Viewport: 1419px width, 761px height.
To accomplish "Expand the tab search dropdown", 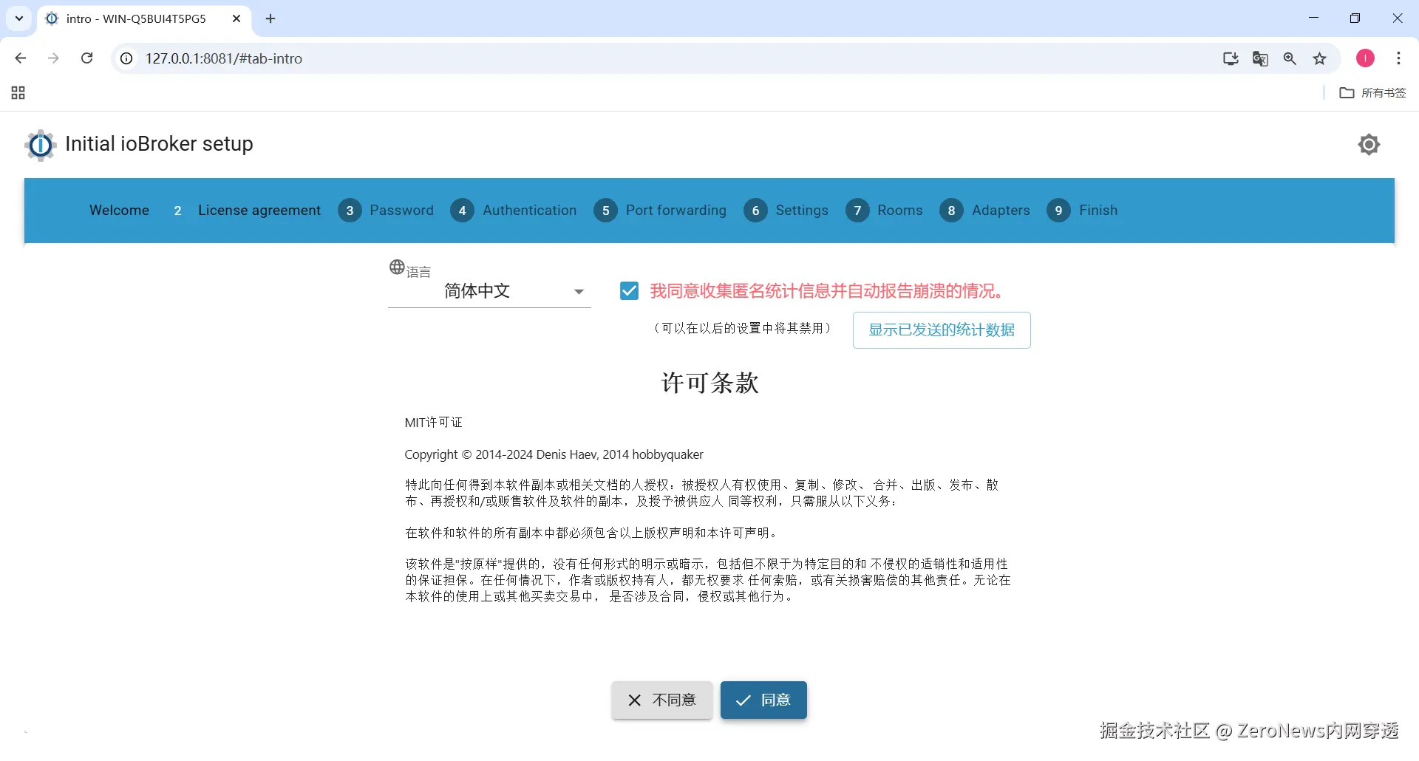I will pos(19,18).
